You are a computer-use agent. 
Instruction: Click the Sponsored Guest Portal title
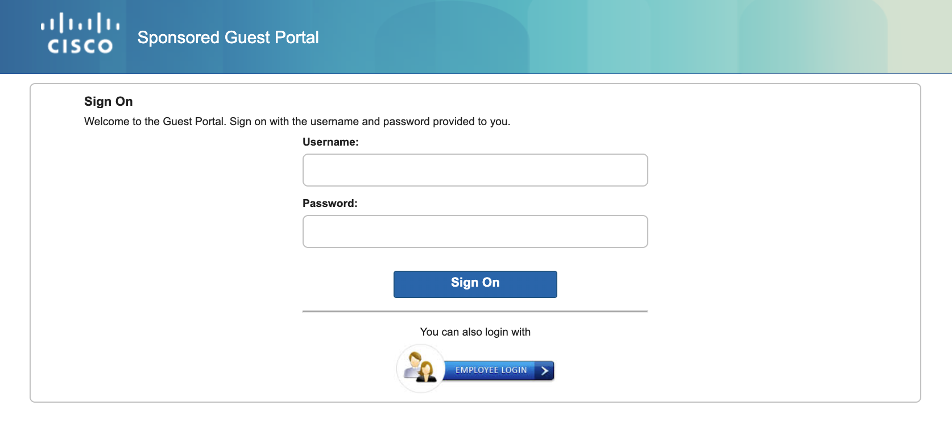coord(227,38)
